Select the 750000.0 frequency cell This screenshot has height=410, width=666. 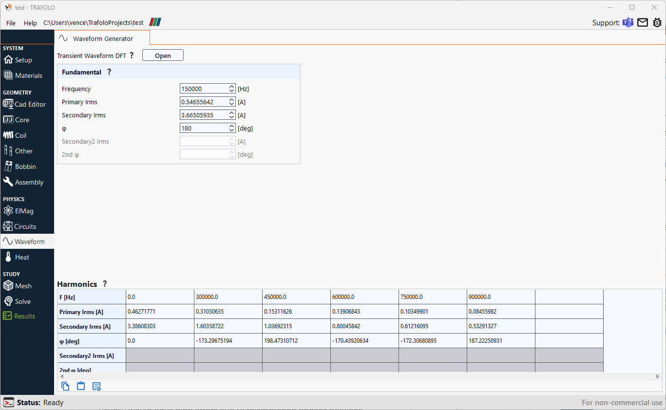[433, 297]
